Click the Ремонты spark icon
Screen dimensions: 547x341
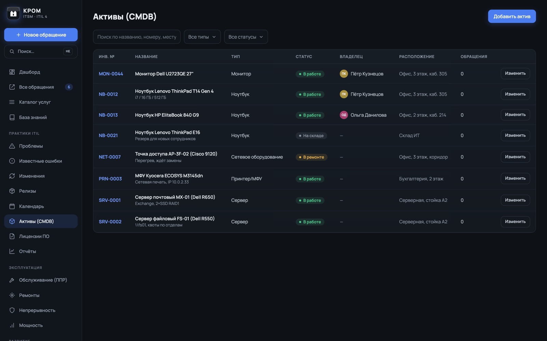[x=12, y=295]
